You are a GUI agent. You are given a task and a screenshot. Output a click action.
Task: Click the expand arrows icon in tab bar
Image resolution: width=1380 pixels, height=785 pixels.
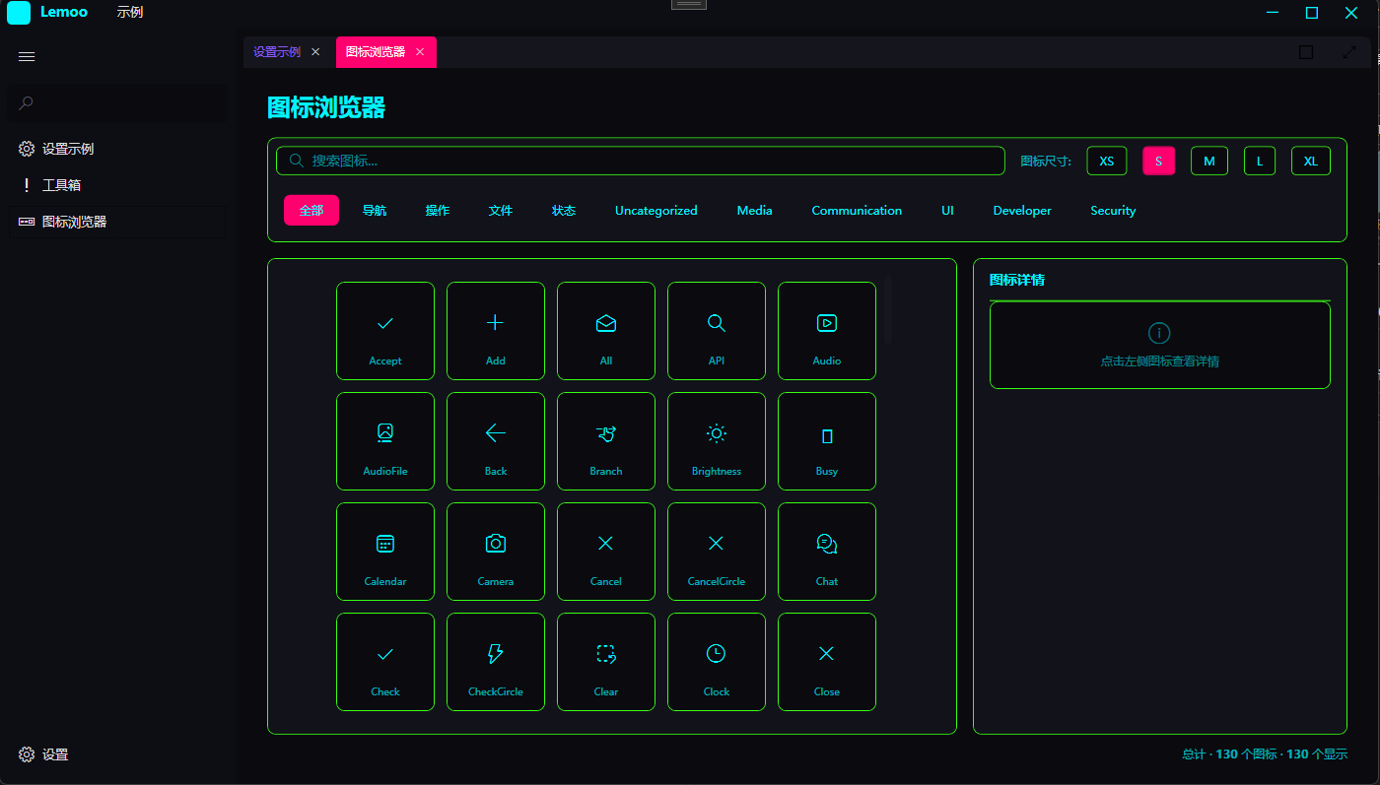pos(1349,52)
